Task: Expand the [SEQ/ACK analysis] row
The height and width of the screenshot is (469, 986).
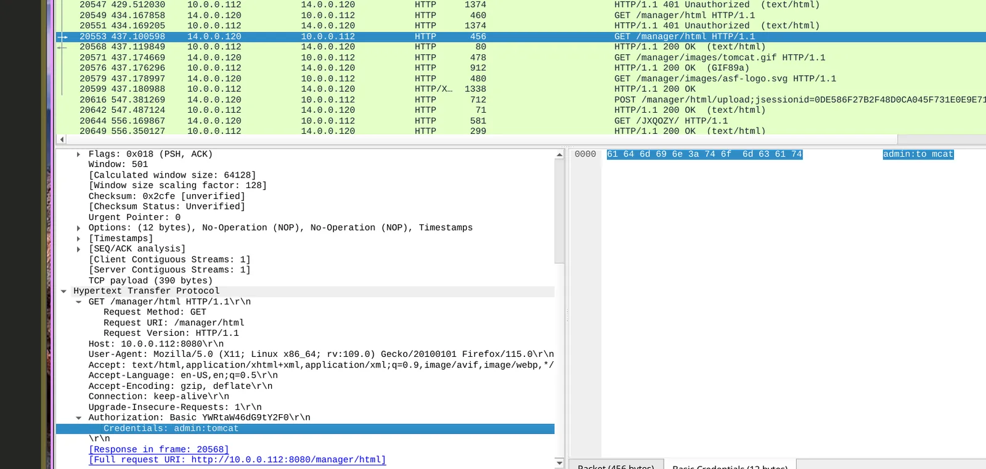Action: point(78,249)
